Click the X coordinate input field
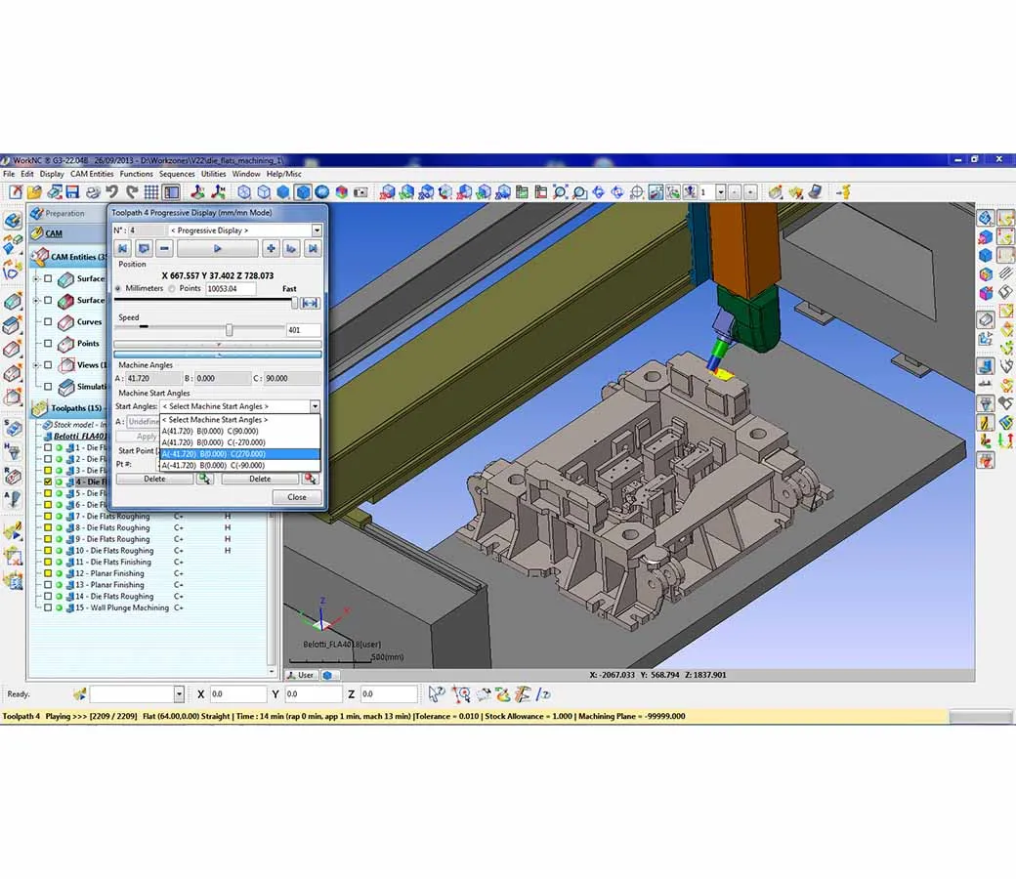The width and height of the screenshot is (1016, 879). coord(237,694)
